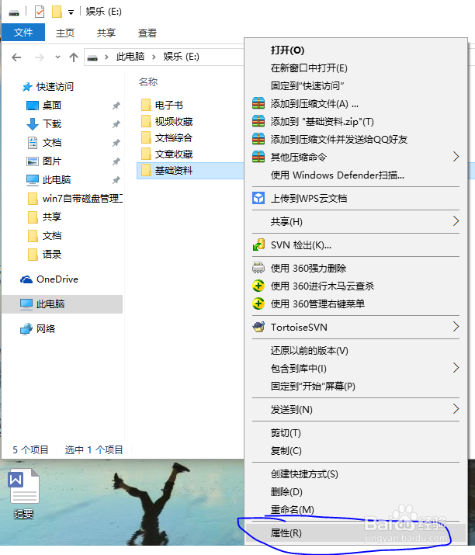The width and height of the screenshot is (475, 555).
Task: Click the 快速访问 star icon
Action: pyautogui.click(x=27, y=87)
